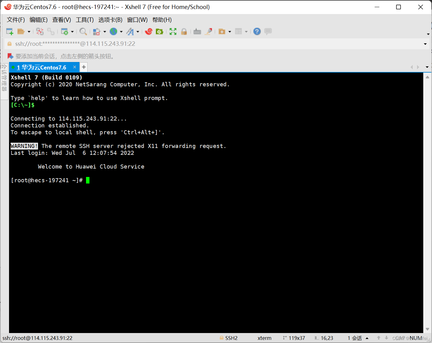
Task: Click status bar down arrow icon
Action: click(x=386, y=338)
